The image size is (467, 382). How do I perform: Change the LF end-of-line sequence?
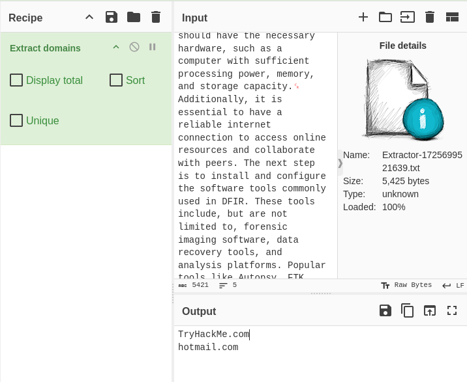click(453, 286)
